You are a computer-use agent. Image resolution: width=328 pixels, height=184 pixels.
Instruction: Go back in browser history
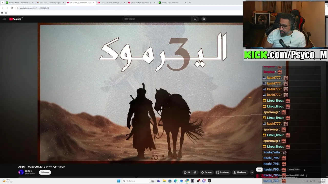coord(3,8)
